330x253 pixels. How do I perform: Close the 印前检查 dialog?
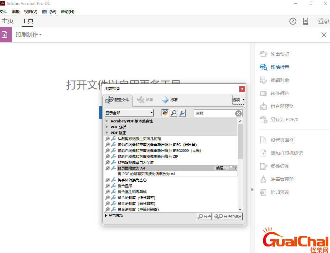coord(242,89)
